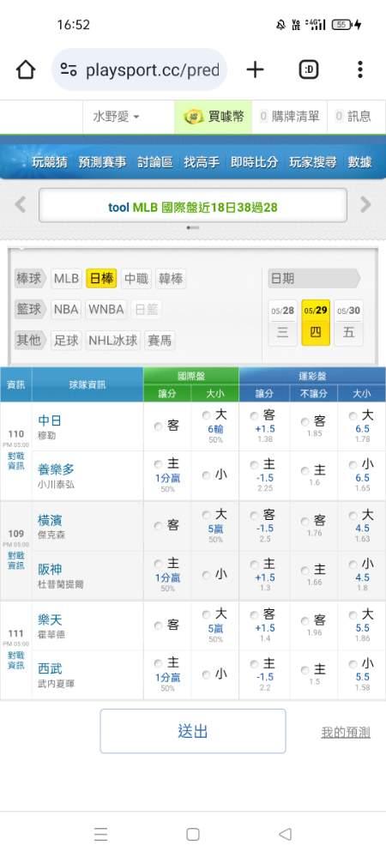The width and height of the screenshot is (386, 858).
Task: Tap the Android back navigation triangle
Action: [x=285, y=834]
